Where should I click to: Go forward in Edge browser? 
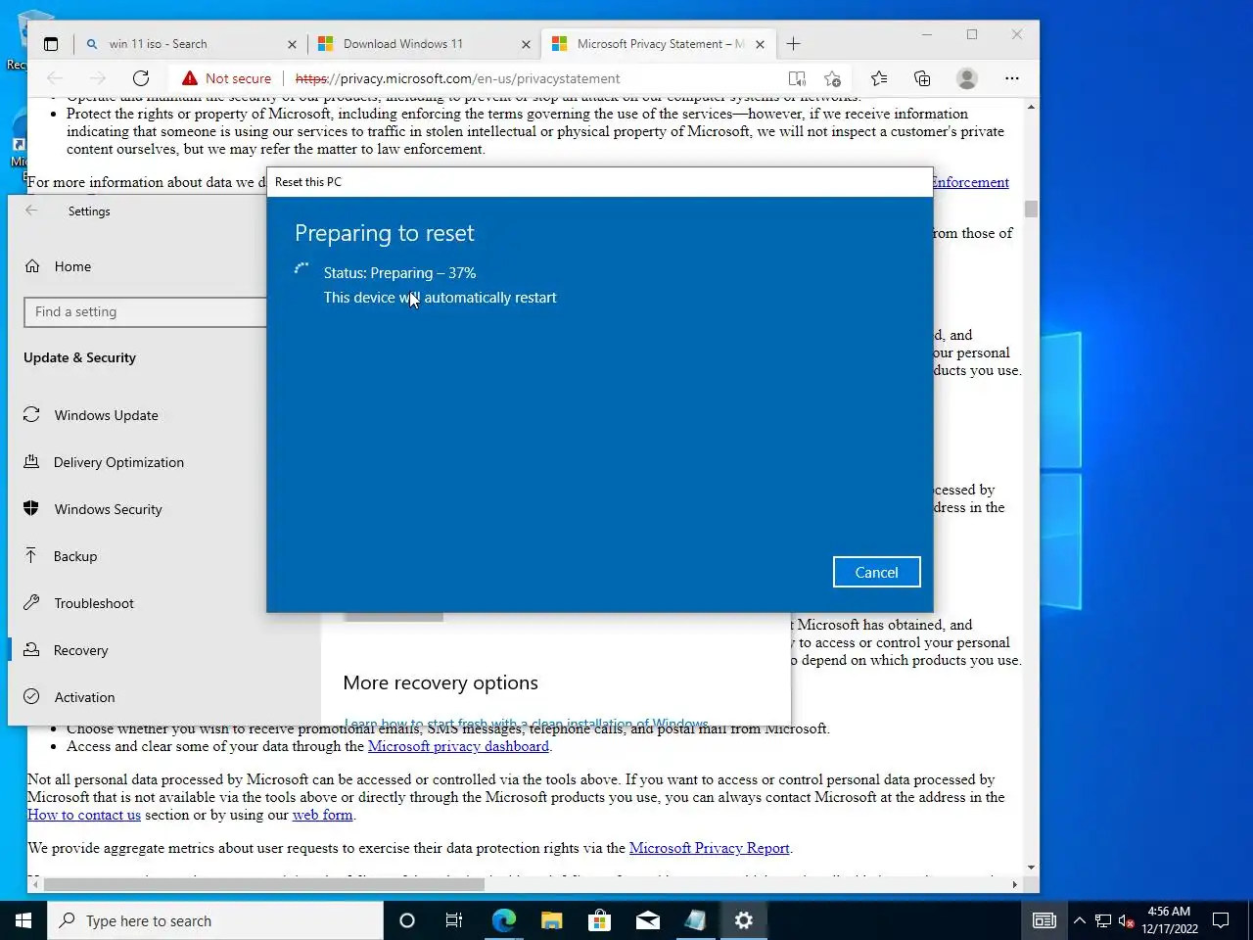click(x=98, y=78)
